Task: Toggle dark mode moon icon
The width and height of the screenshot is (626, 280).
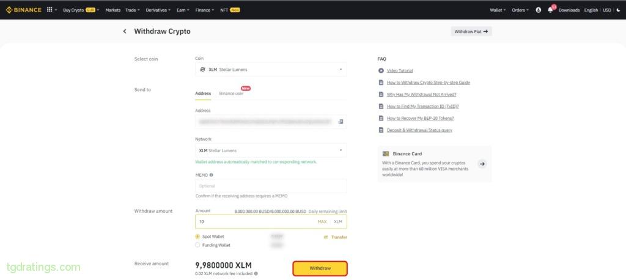Action: tap(619, 10)
